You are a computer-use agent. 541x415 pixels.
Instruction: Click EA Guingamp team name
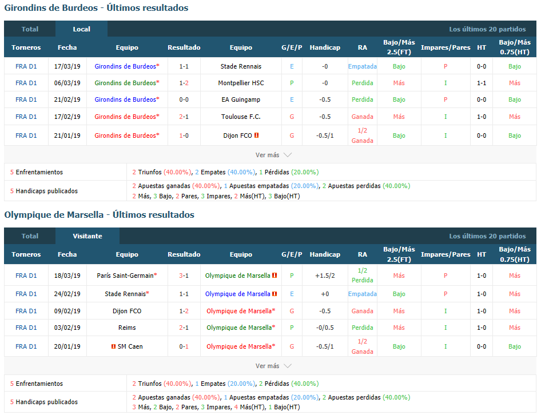(241, 99)
